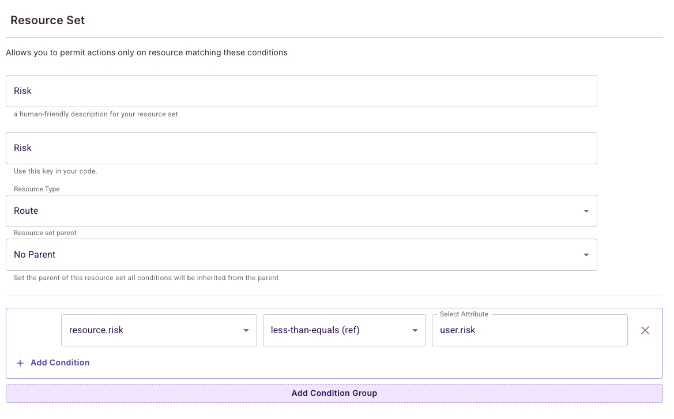Click the plus icon beside Add Condition

[x=20, y=363]
